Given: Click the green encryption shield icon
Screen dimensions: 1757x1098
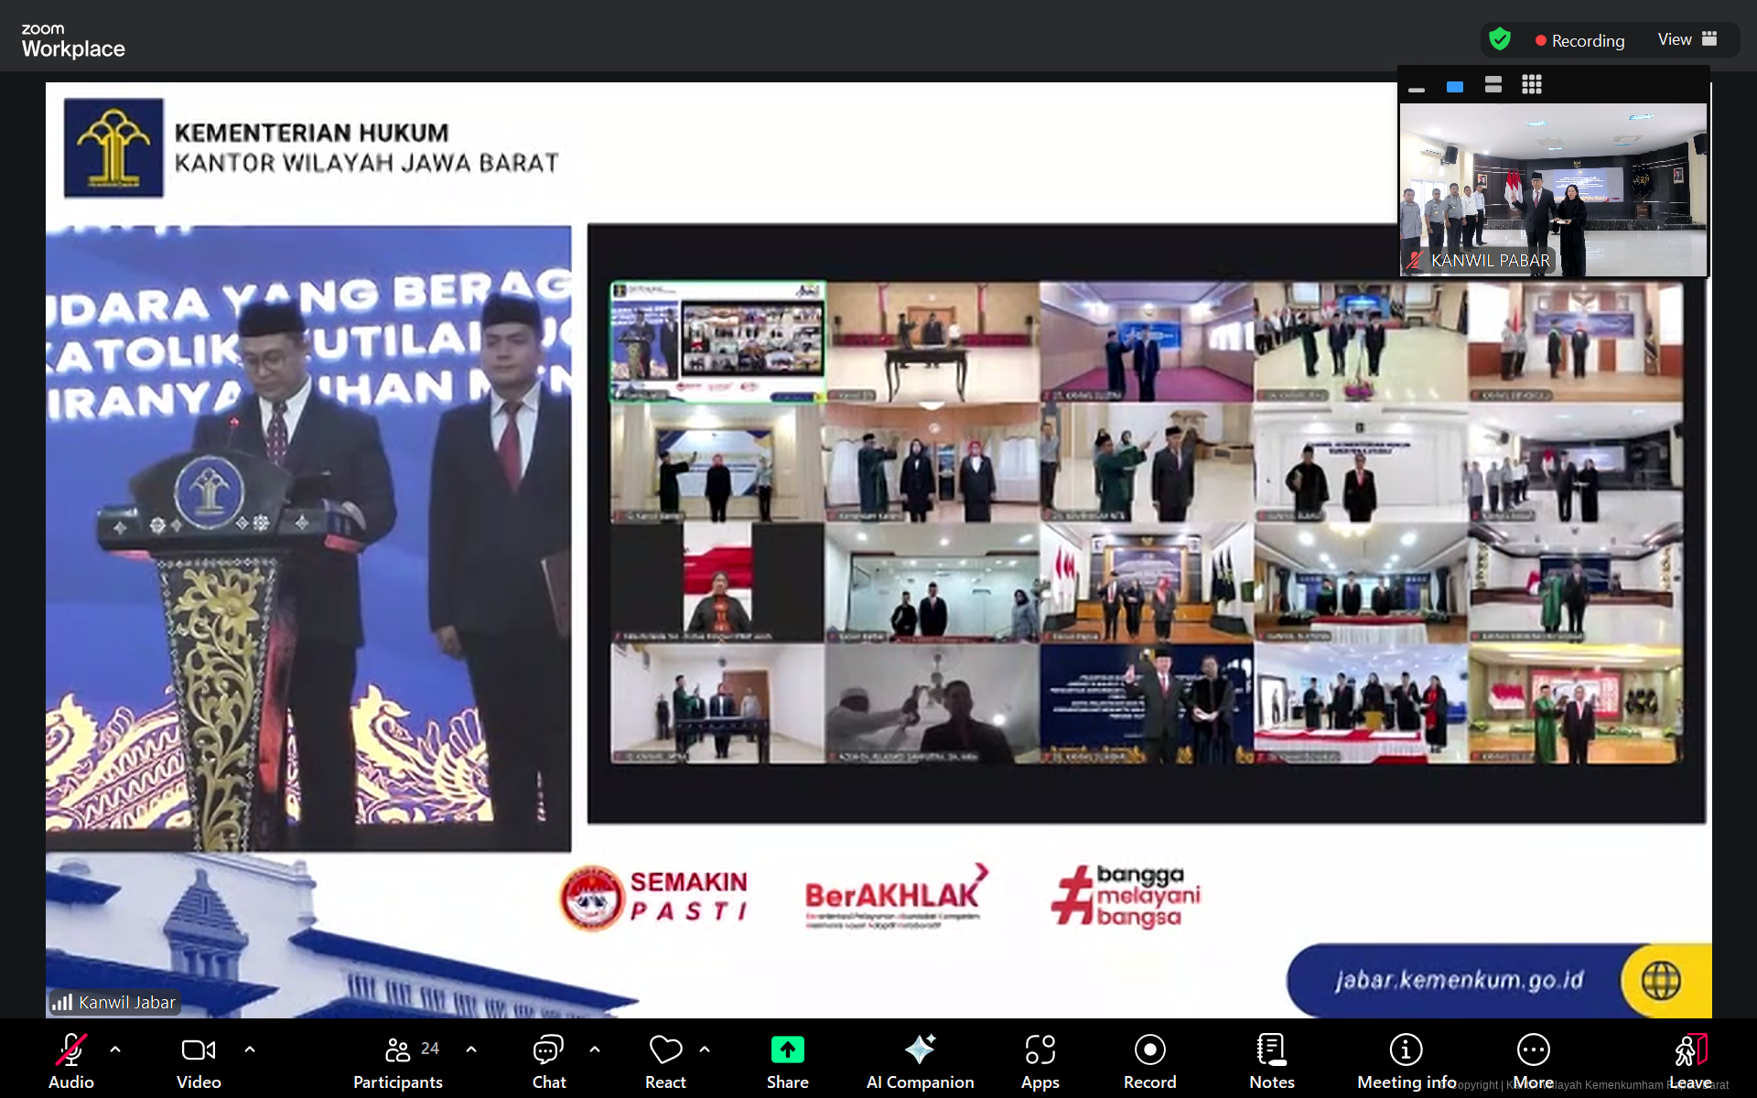Looking at the screenshot, I should tap(1499, 39).
